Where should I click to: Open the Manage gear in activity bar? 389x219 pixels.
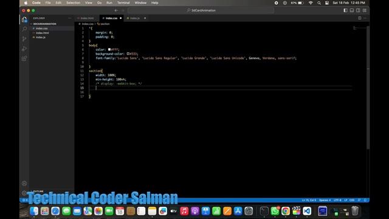coord(24,193)
